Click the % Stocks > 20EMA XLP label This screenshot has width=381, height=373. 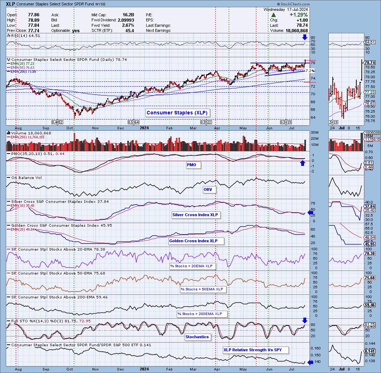pos(192,266)
